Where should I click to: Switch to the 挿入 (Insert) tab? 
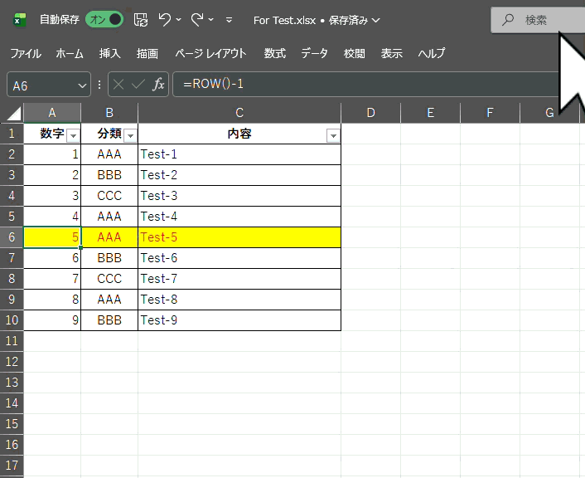(x=109, y=53)
